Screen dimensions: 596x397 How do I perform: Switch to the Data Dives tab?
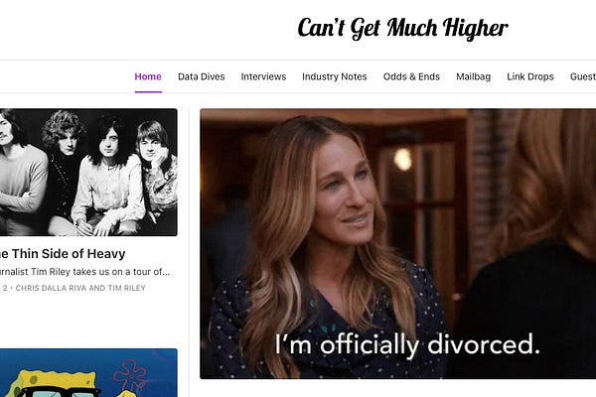click(201, 76)
